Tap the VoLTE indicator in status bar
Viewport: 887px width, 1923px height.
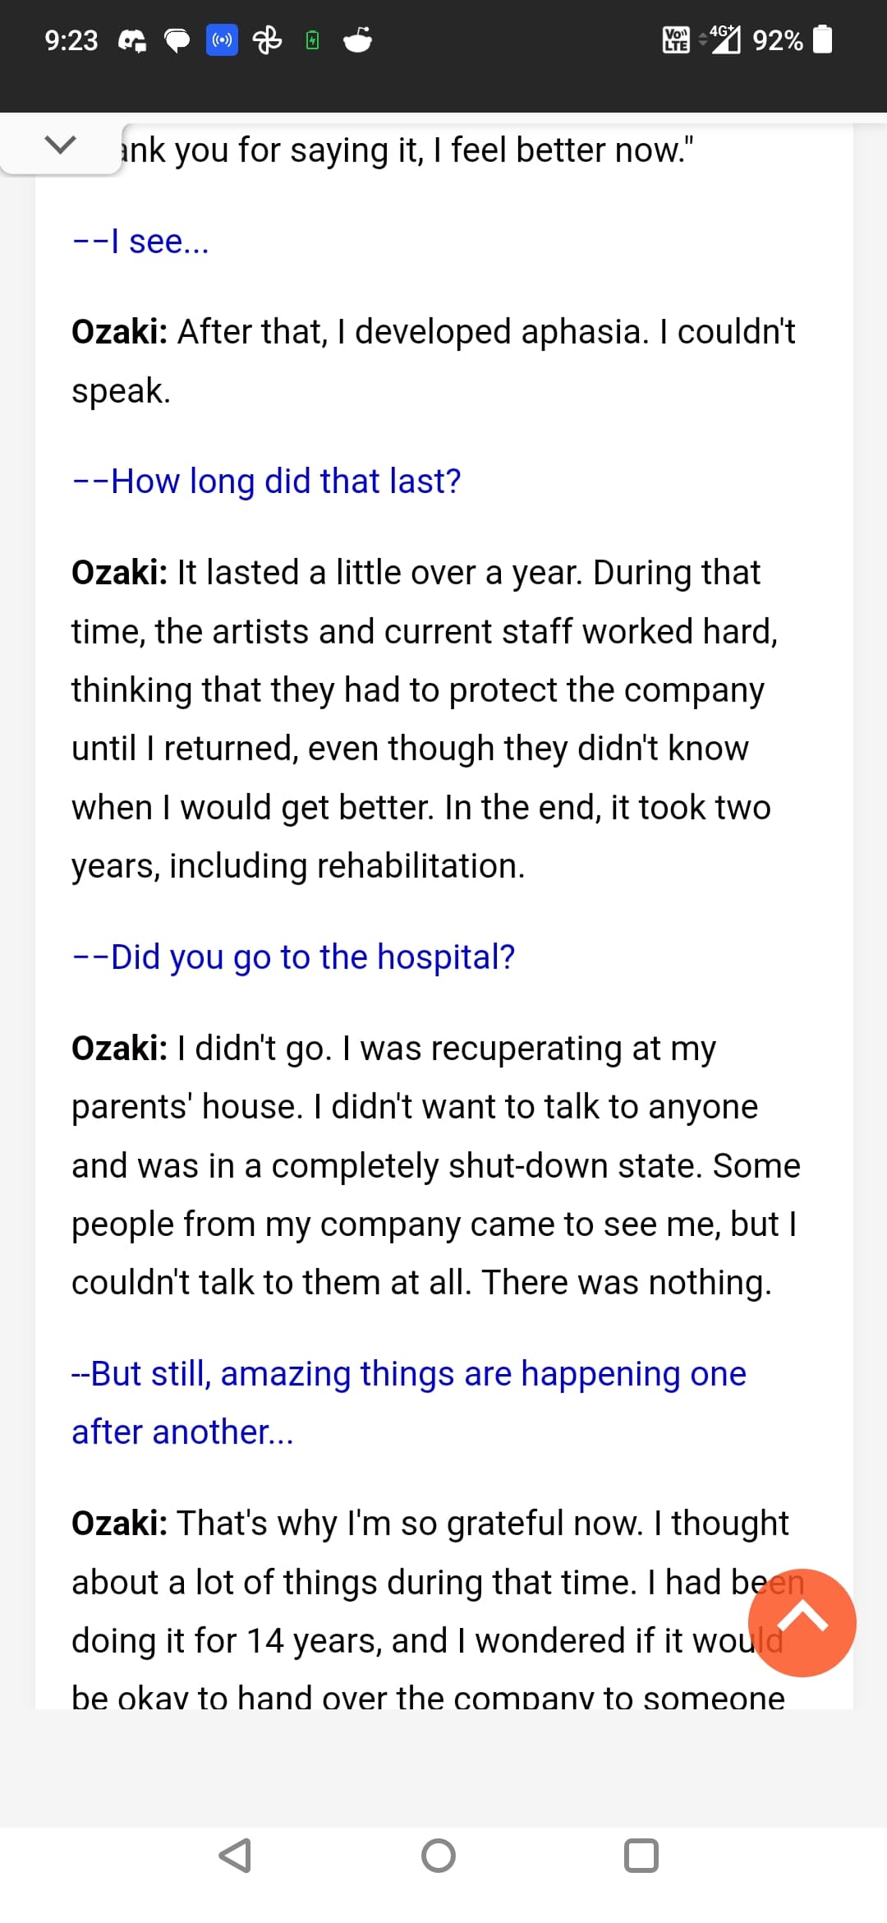pyautogui.click(x=676, y=39)
